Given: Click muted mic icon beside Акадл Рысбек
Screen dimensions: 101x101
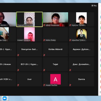Looking at the screenshot, I should (44, 85).
